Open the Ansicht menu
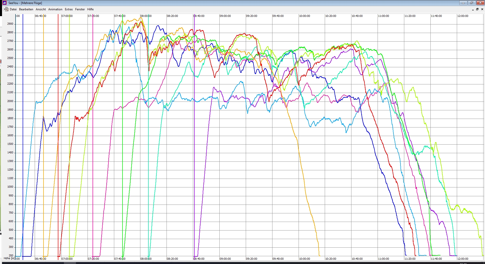Screen dimensions: 485x264 tap(41, 9)
